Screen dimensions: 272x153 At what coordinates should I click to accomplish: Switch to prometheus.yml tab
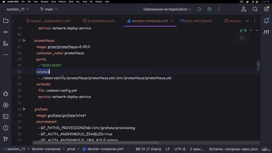pyautogui.click(x=99, y=21)
